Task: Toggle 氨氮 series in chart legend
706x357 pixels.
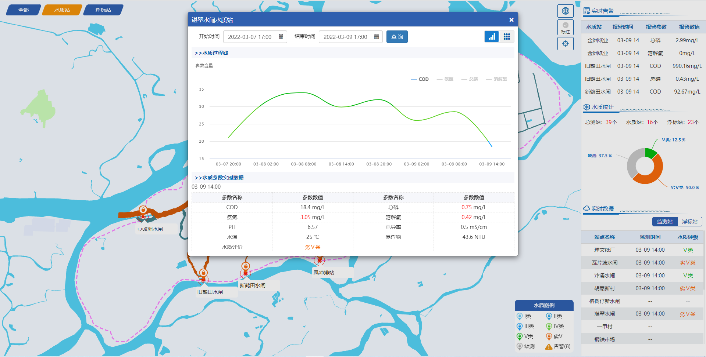Action: pyautogui.click(x=445, y=79)
